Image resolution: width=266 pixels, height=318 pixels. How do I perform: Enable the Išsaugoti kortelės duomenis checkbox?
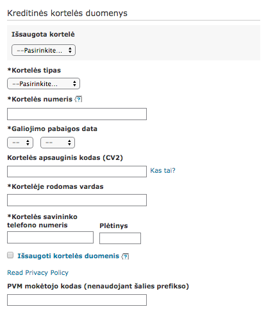pyautogui.click(x=10, y=255)
